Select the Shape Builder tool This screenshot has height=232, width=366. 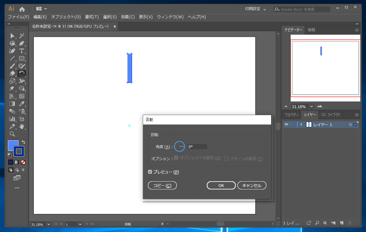click(x=22, y=88)
